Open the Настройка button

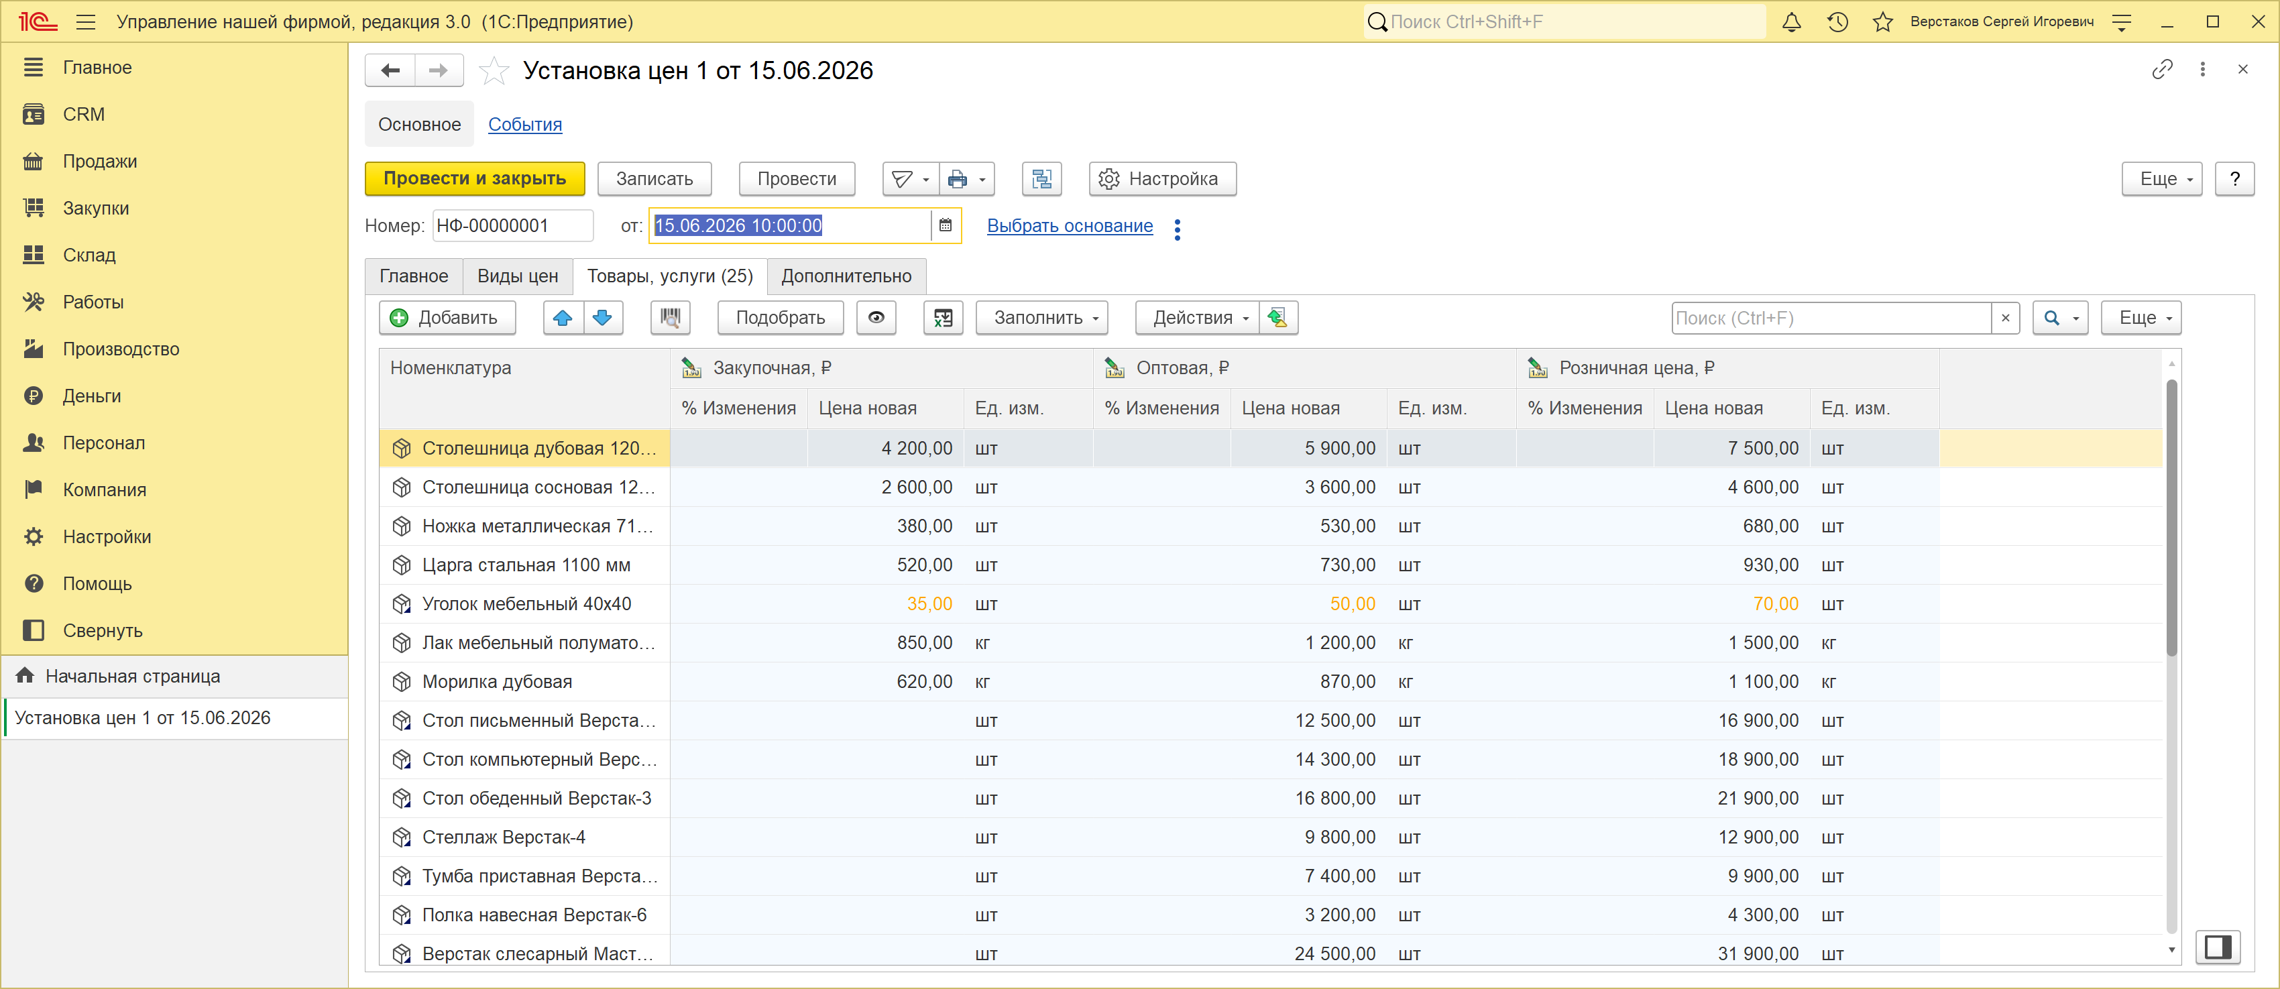pyautogui.click(x=1163, y=179)
